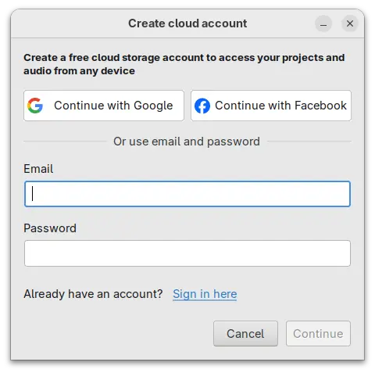Choose the Continue with Facebook text
Image resolution: width=375 pixels, height=373 pixels.
(x=280, y=106)
